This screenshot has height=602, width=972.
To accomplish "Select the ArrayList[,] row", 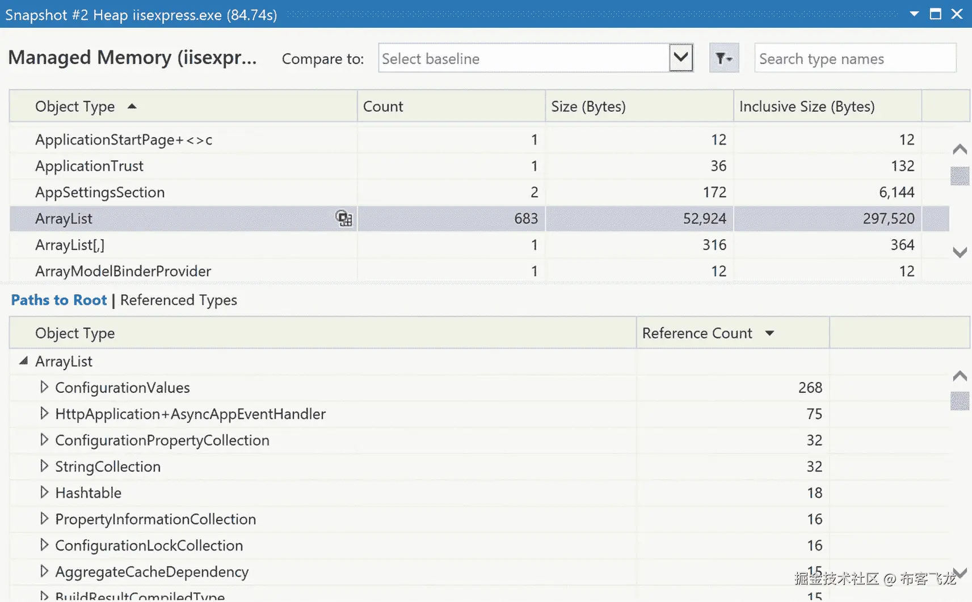I will [479, 244].
